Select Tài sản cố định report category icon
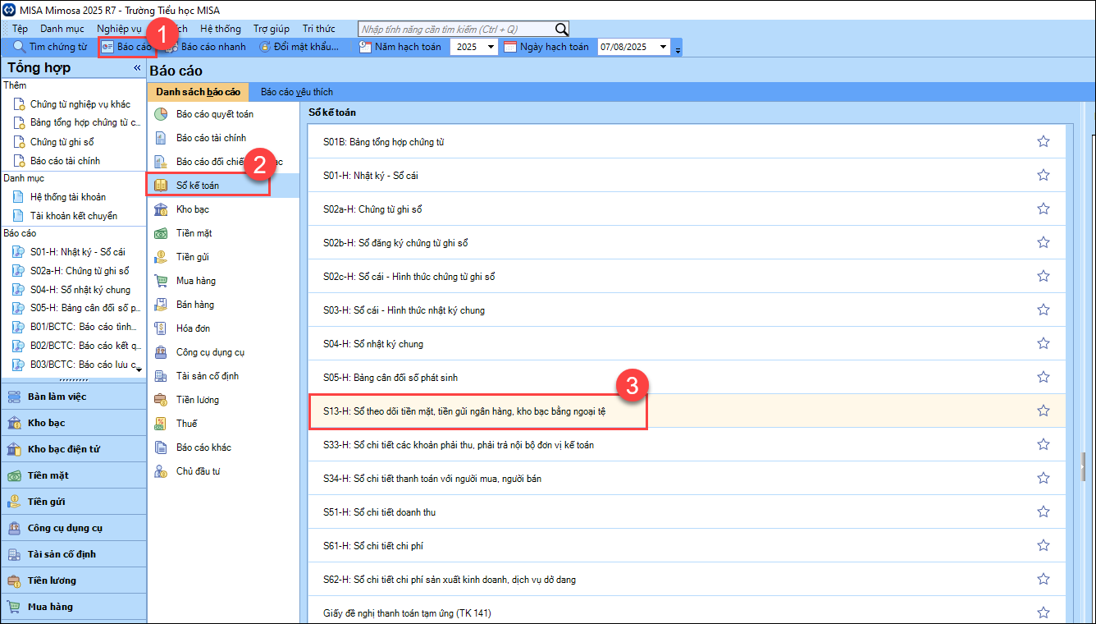 click(x=161, y=376)
